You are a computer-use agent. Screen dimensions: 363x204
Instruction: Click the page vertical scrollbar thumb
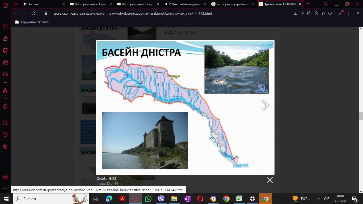tap(361, 116)
